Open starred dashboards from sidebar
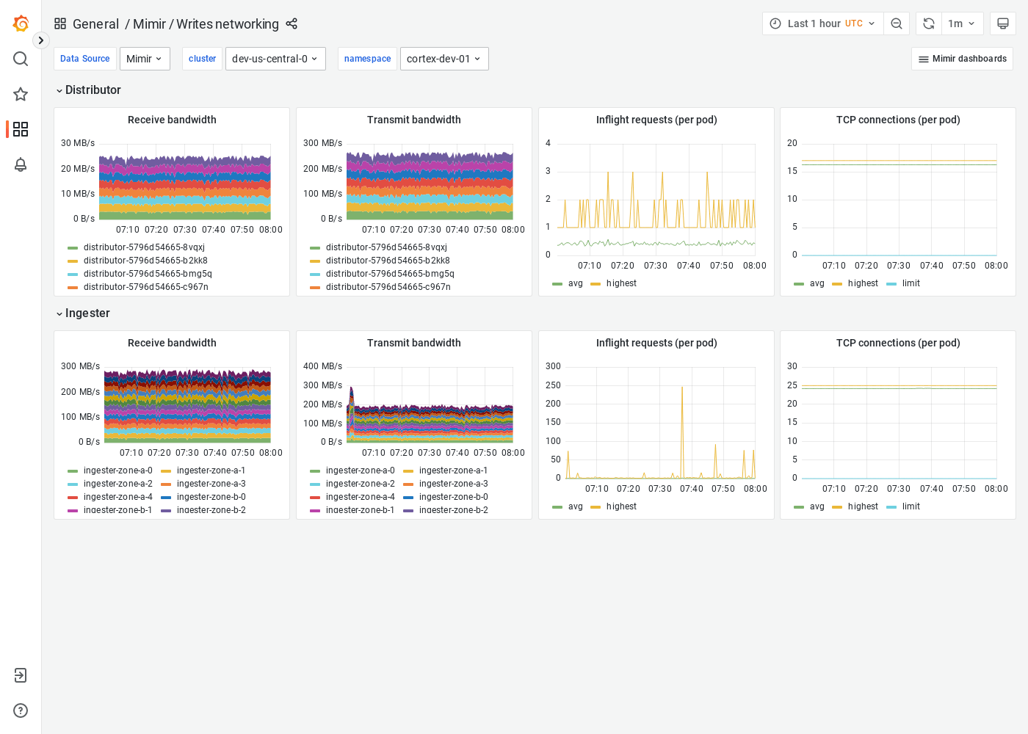Viewport: 1028px width, 734px height. tap(20, 94)
